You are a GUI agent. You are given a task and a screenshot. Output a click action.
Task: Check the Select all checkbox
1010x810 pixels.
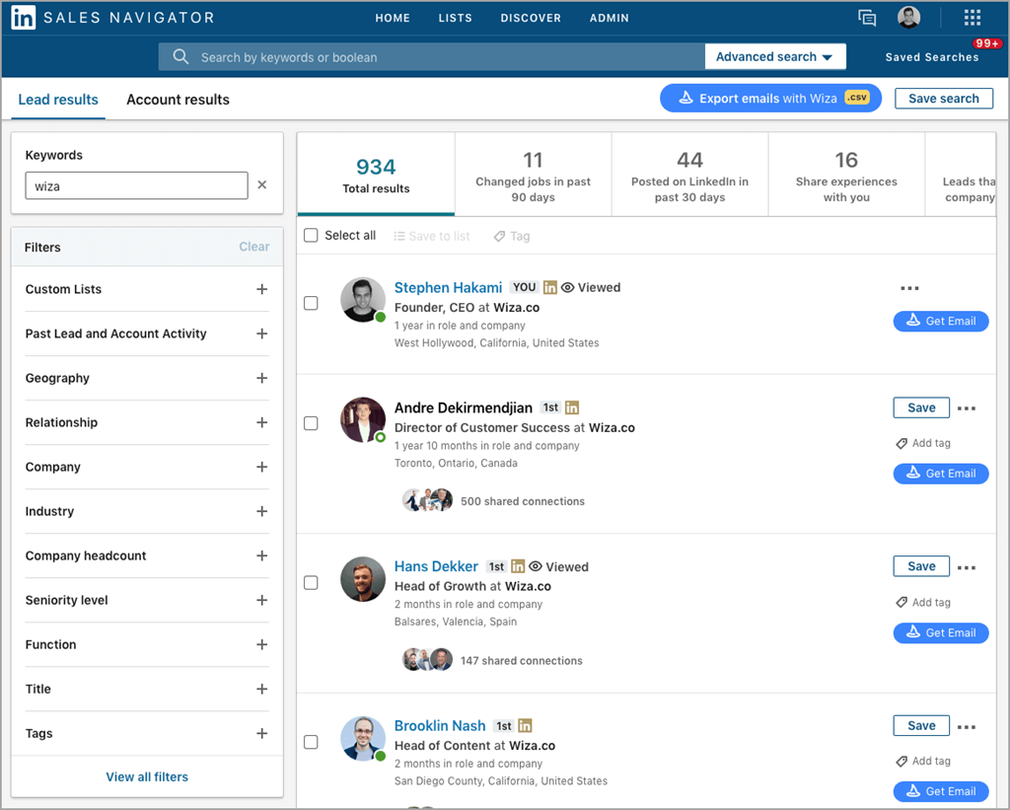coord(312,236)
